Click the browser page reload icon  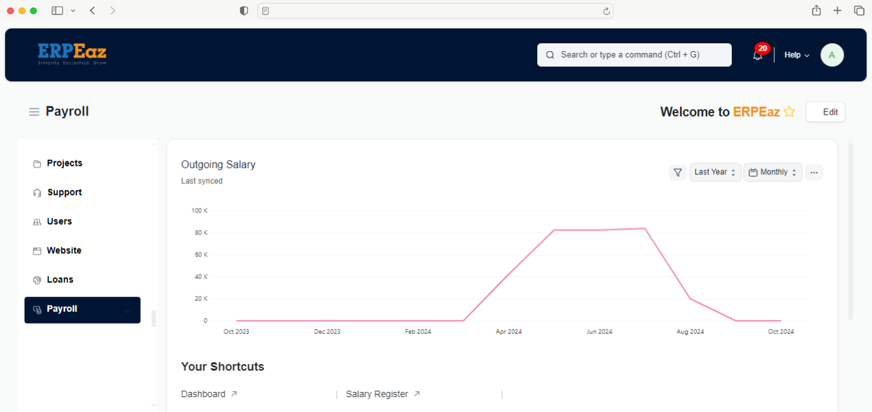[x=606, y=11]
